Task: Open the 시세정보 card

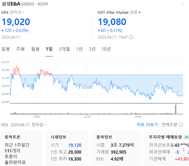Action: 67,148
